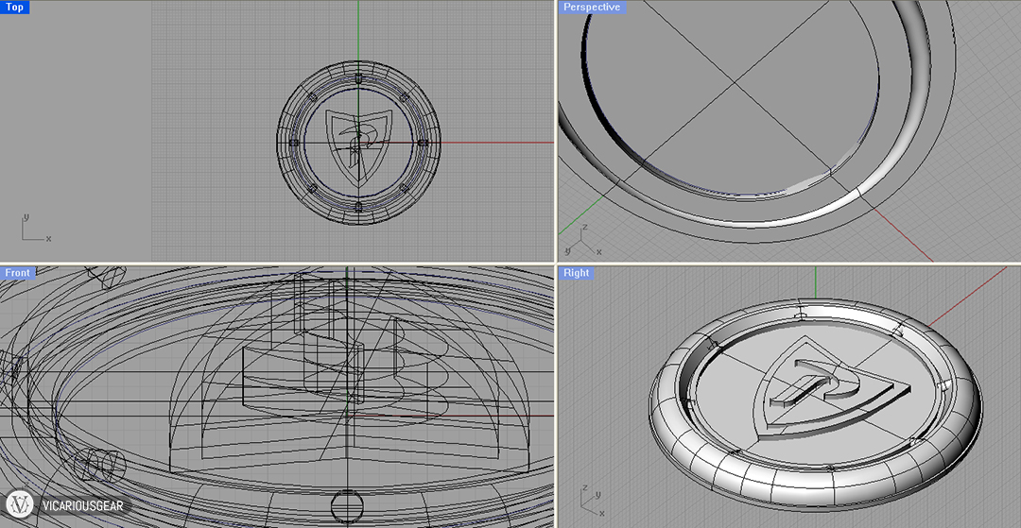
Task: Activate the Front viewport title label
Action: coord(18,273)
